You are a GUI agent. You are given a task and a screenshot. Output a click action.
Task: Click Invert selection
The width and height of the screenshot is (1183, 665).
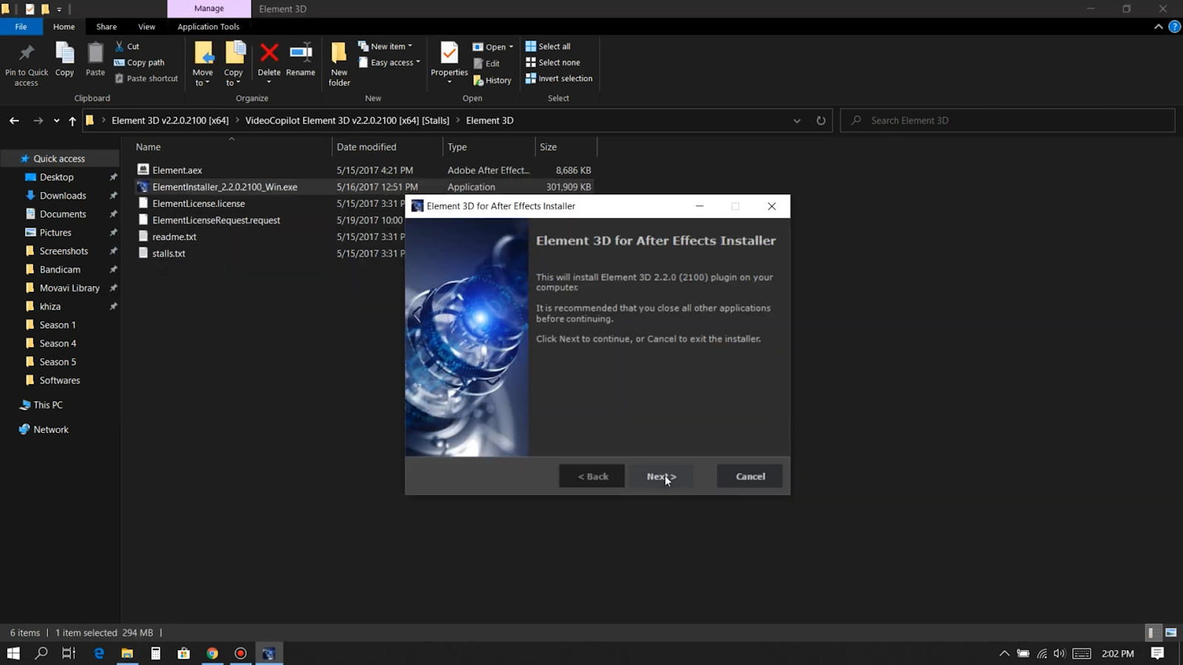[559, 78]
